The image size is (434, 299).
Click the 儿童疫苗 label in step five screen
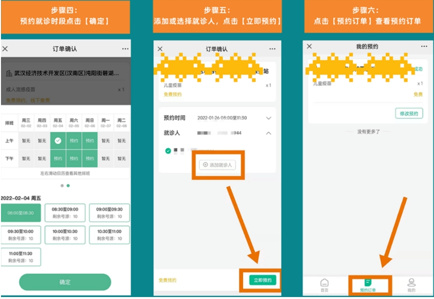173,85
